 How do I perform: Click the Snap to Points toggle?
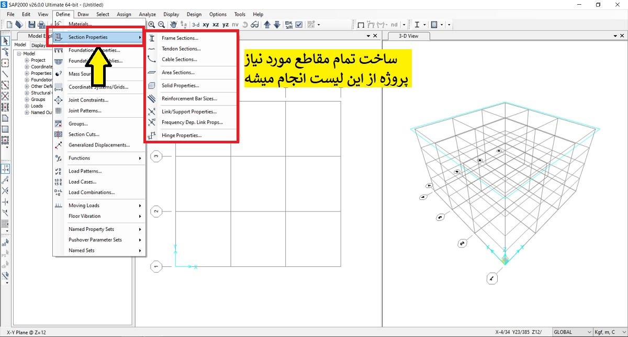[5, 168]
